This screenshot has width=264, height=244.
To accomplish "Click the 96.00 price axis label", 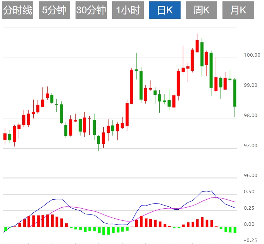I will [x=251, y=175].
